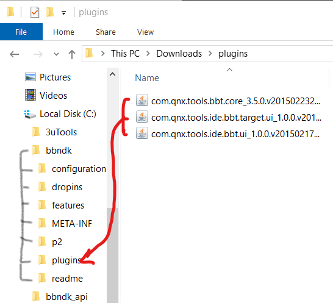The width and height of the screenshot is (333, 303).
Task: Click the plugins folder icon in tree
Action: (x=42, y=260)
